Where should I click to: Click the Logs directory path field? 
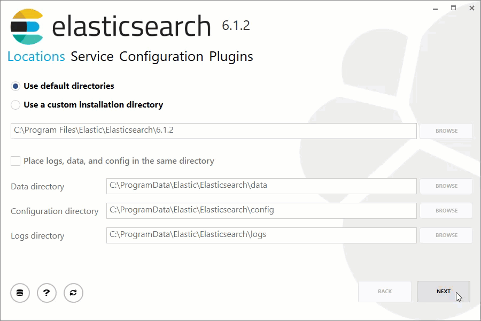click(261, 235)
